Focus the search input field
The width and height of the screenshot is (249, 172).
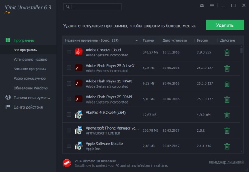point(96,7)
